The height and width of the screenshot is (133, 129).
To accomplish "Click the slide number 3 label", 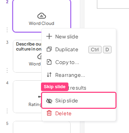I will tap(7, 42).
